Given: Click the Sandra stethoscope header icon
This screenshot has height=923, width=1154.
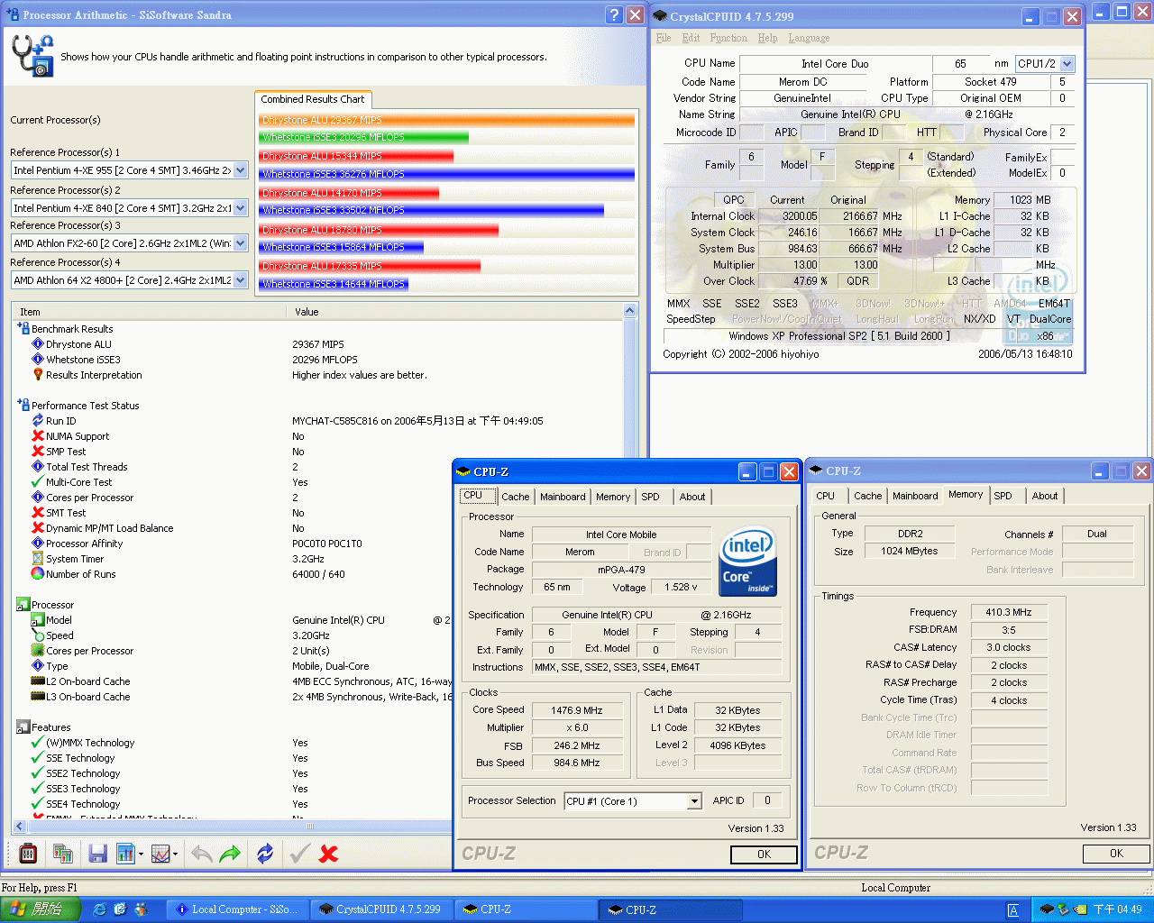Looking at the screenshot, I should click(x=32, y=56).
